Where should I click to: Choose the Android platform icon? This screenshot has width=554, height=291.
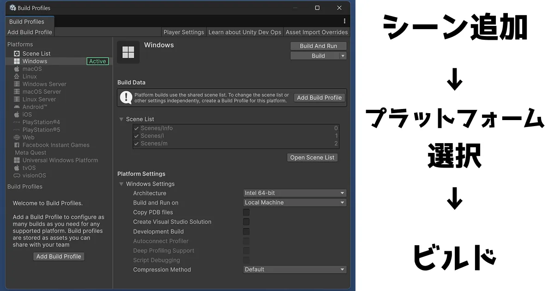click(x=17, y=107)
